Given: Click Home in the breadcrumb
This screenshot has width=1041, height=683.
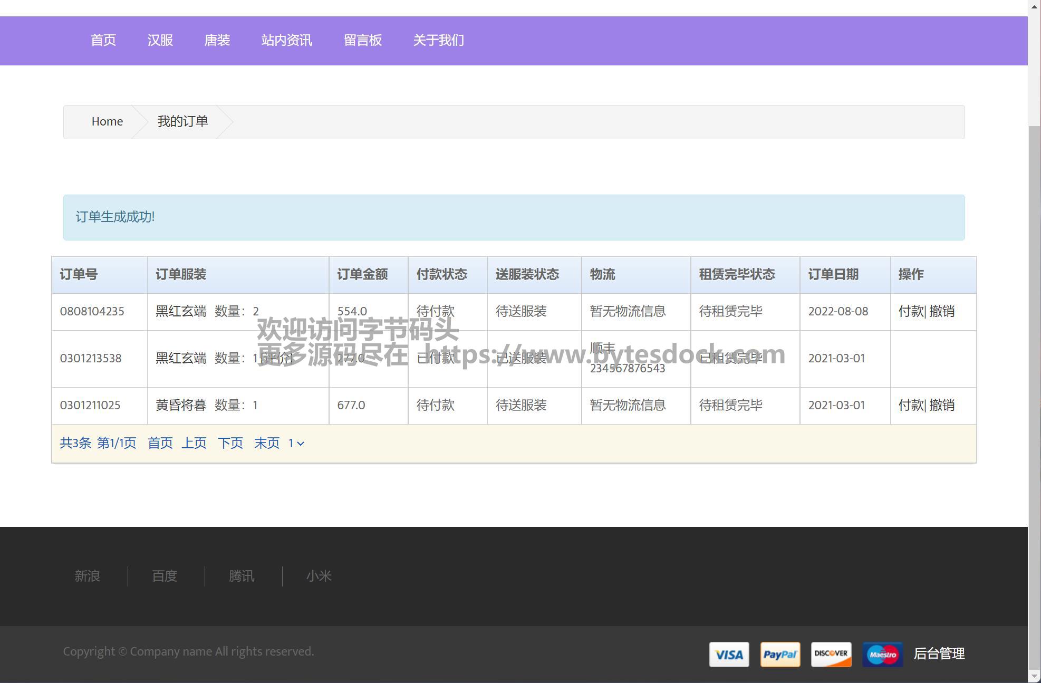Looking at the screenshot, I should (x=107, y=122).
